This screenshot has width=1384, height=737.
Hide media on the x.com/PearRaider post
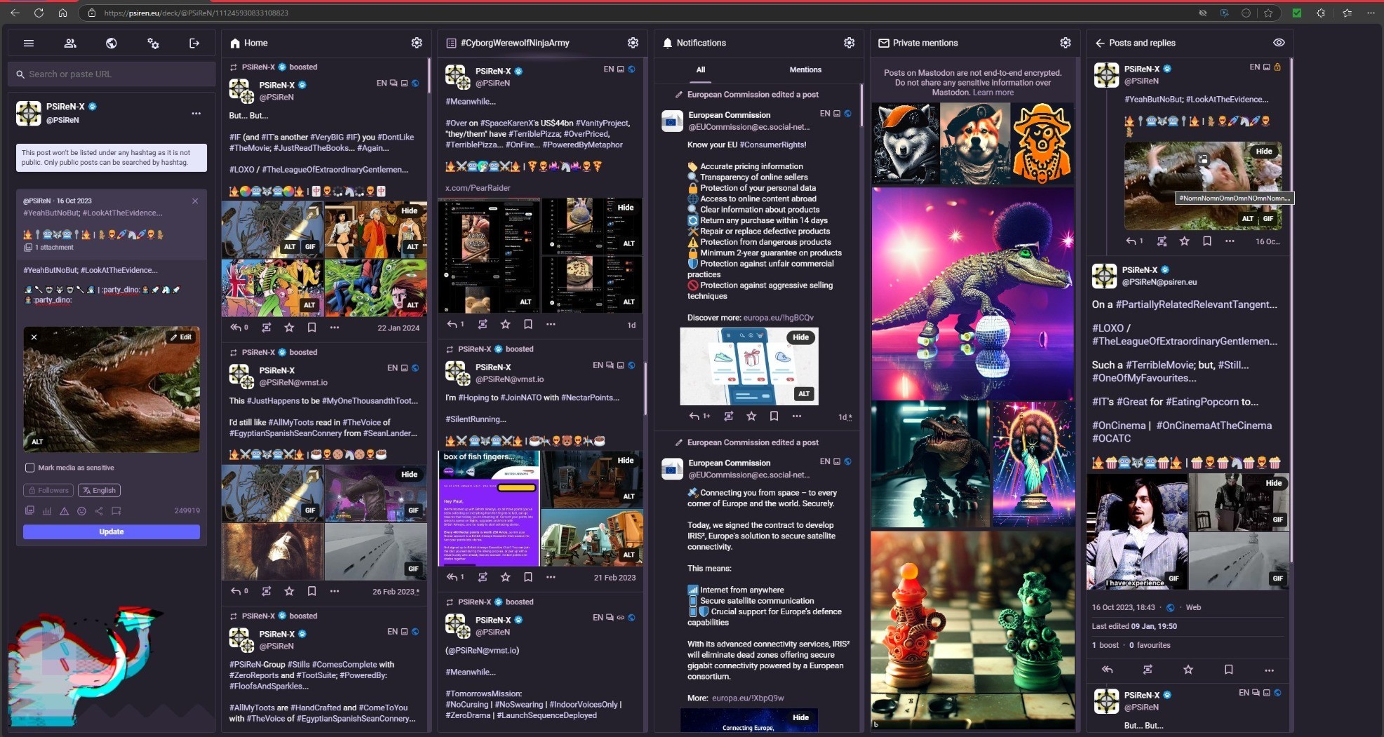[x=625, y=207]
